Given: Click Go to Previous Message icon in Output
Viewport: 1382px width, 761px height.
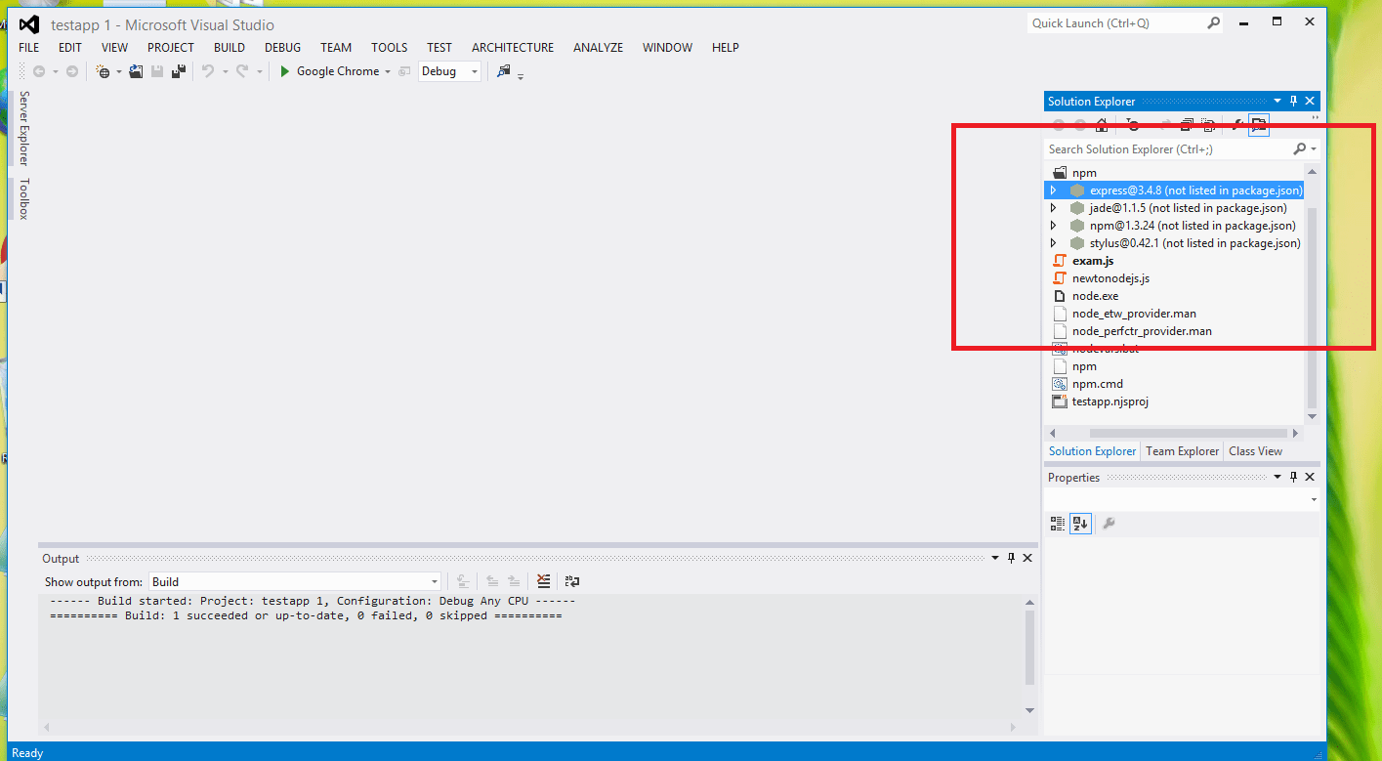Looking at the screenshot, I should coord(492,581).
